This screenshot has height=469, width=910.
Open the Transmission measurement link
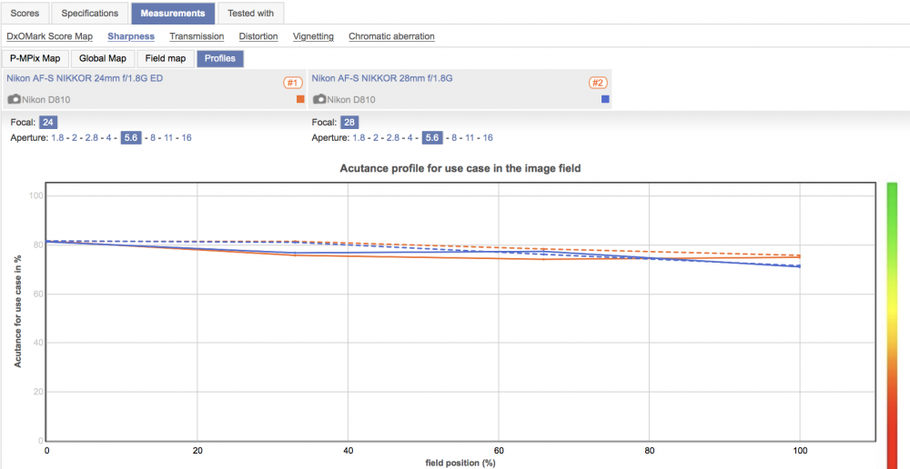(x=197, y=36)
